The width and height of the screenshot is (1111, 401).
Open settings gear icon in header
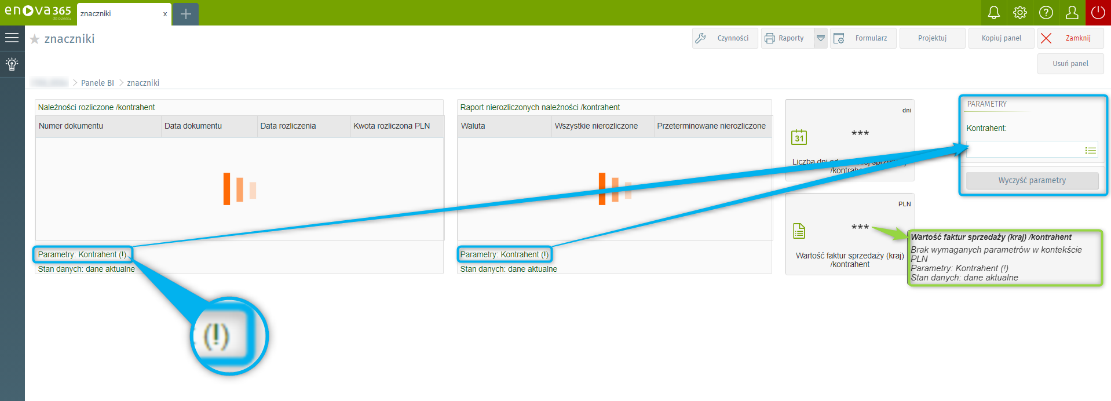(1020, 13)
